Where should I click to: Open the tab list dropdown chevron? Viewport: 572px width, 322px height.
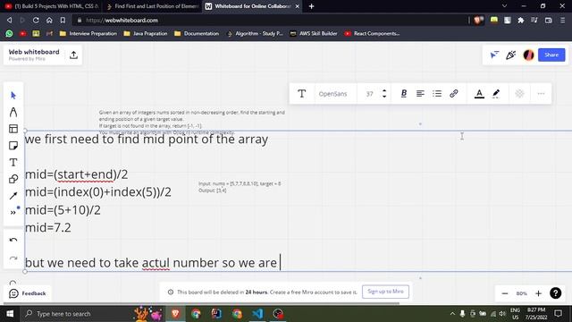[x=504, y=6]
